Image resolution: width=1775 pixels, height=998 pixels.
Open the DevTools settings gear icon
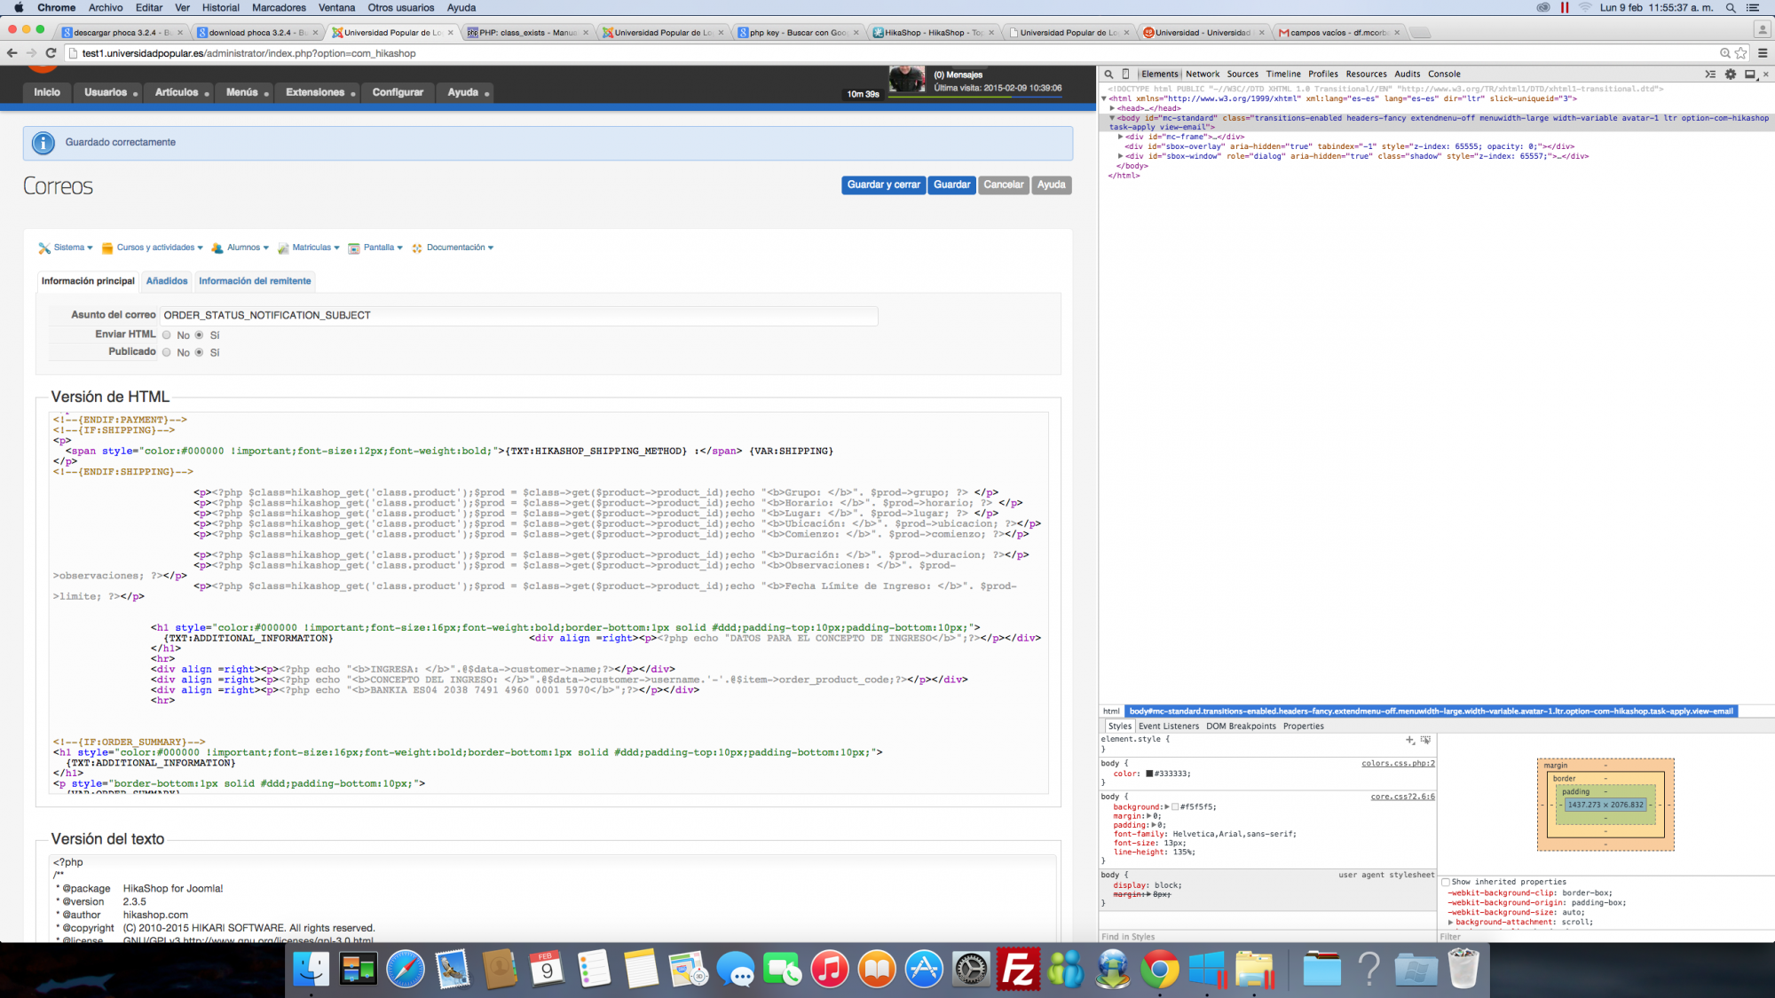click(1731, 75)
